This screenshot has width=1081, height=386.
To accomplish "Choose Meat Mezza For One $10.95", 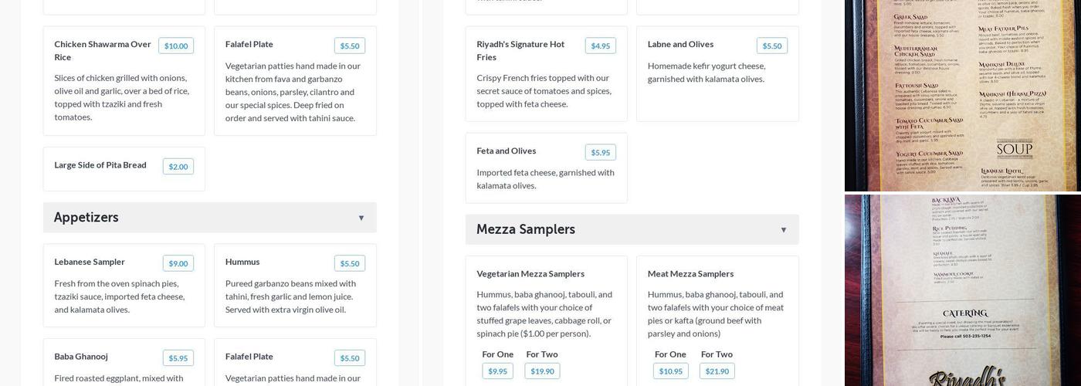I will (670, 371).
